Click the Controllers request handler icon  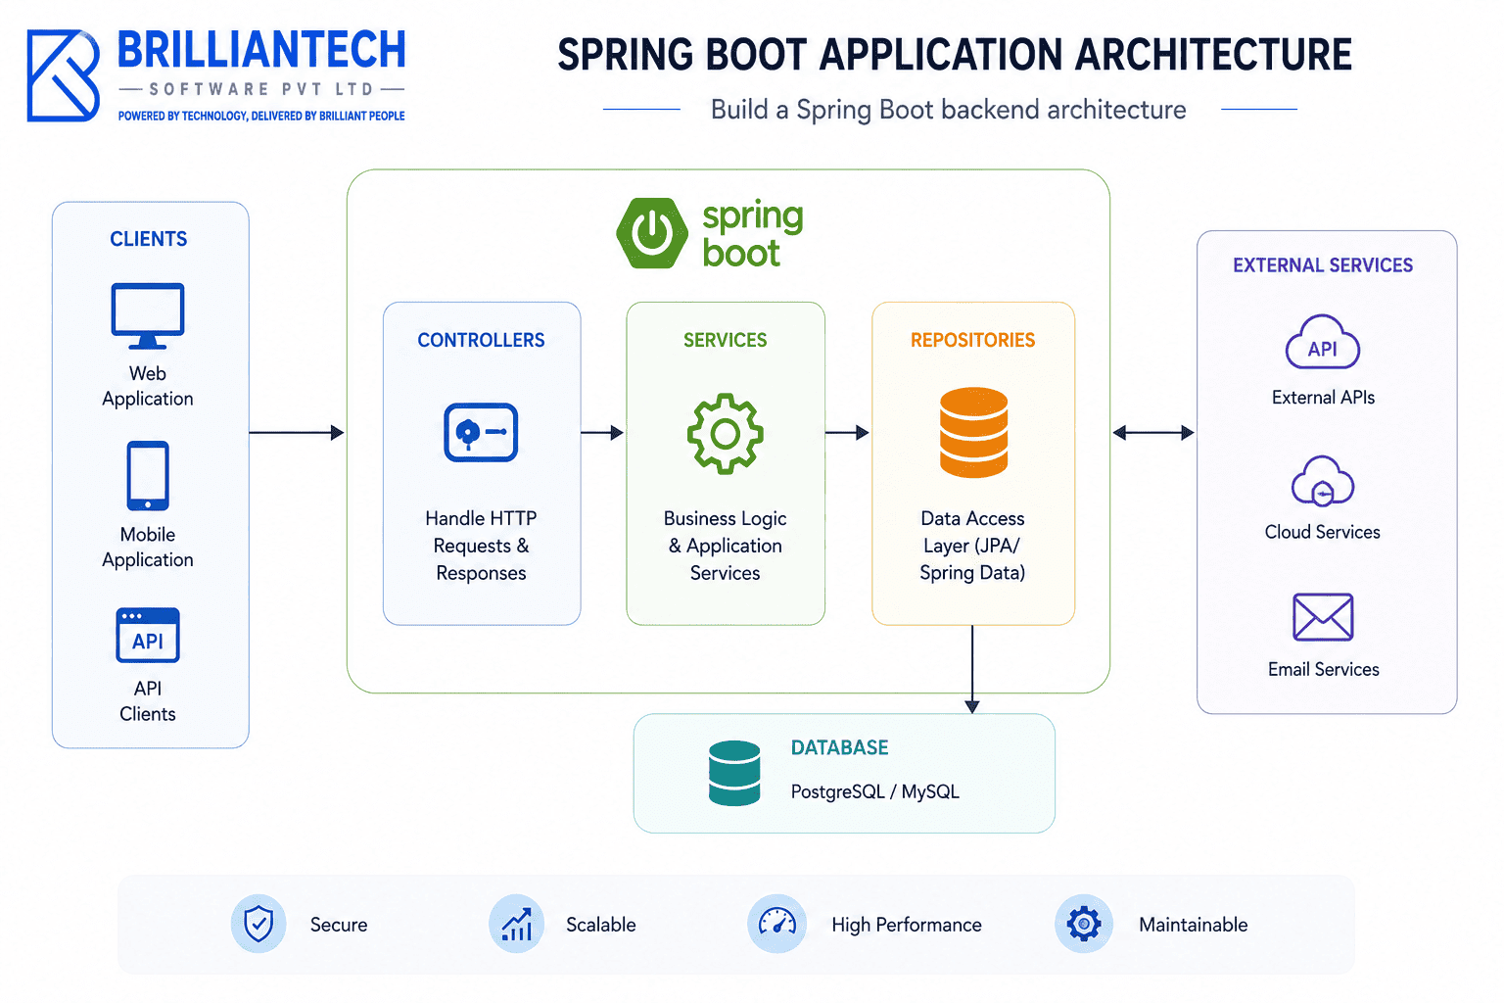tap(481, 432)
